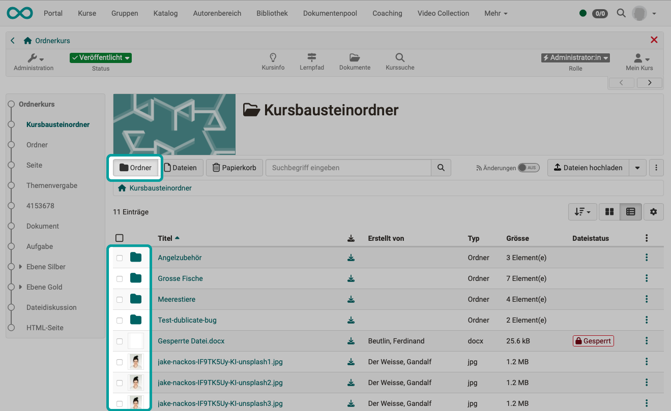Viewport: 671px width, 411px height.
Task: Open the Dokumente folder icon in toolbar
Action: point(354,61)
